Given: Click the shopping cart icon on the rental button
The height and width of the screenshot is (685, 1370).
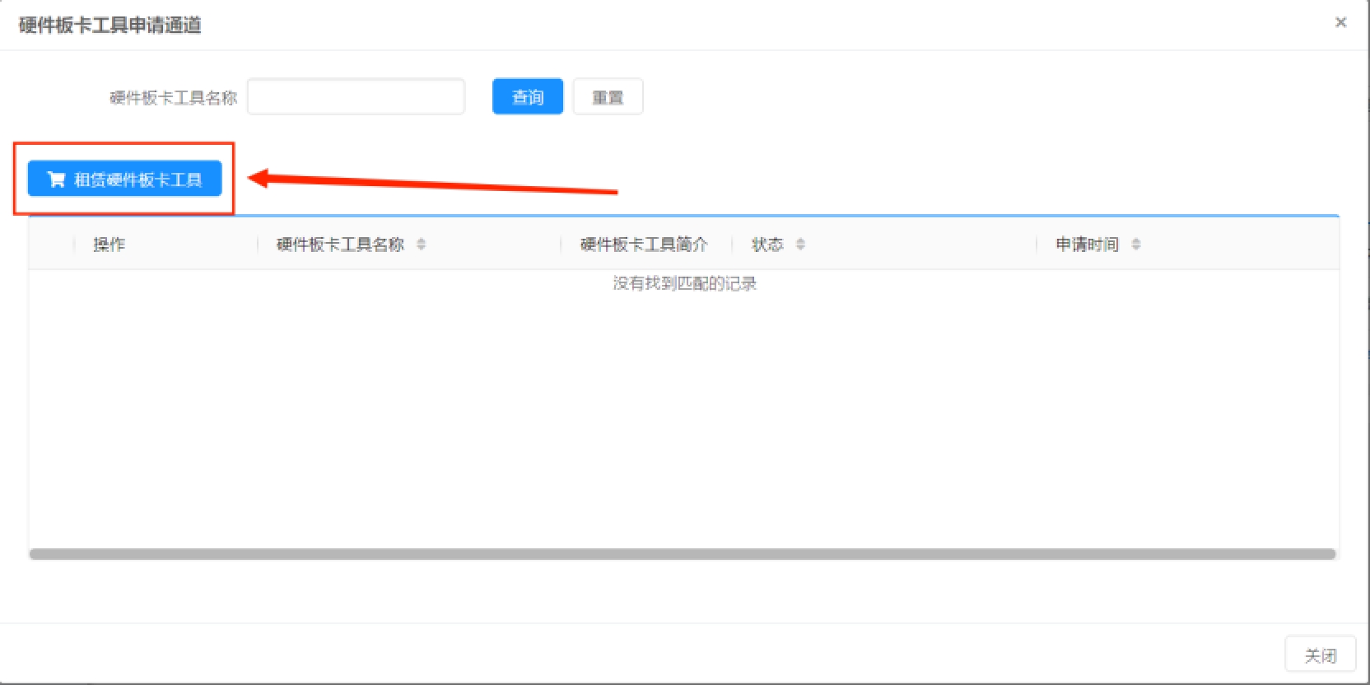Looking at the screenshot, I should [56, 179].
